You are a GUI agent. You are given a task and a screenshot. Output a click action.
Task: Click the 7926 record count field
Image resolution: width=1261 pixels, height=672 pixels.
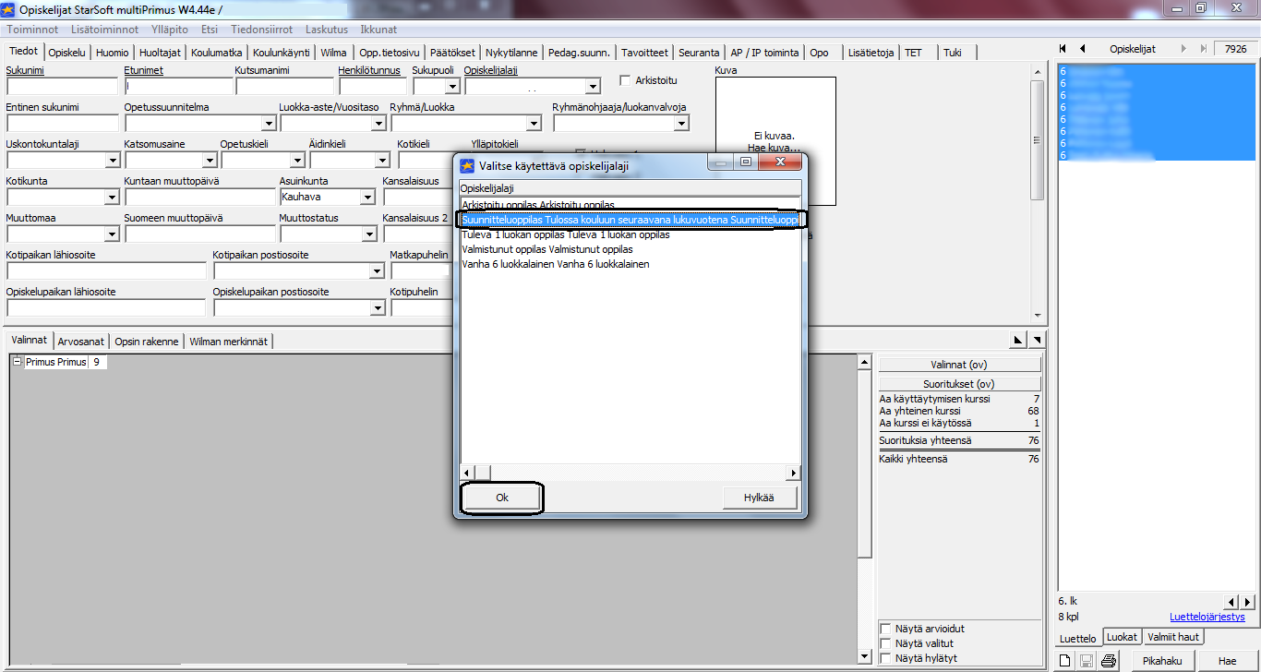tap(1235, 49)
